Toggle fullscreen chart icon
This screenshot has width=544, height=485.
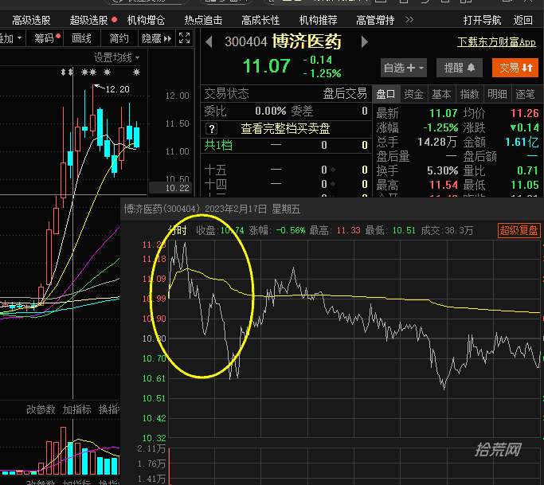(184, 37)
